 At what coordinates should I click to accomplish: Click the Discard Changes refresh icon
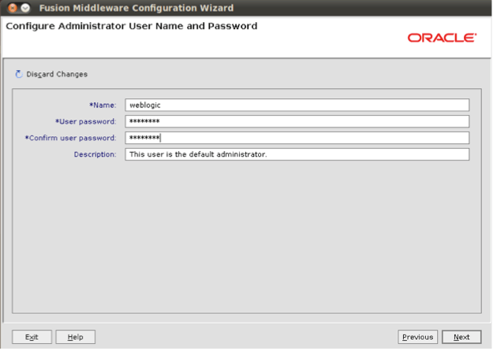point(19,75)
